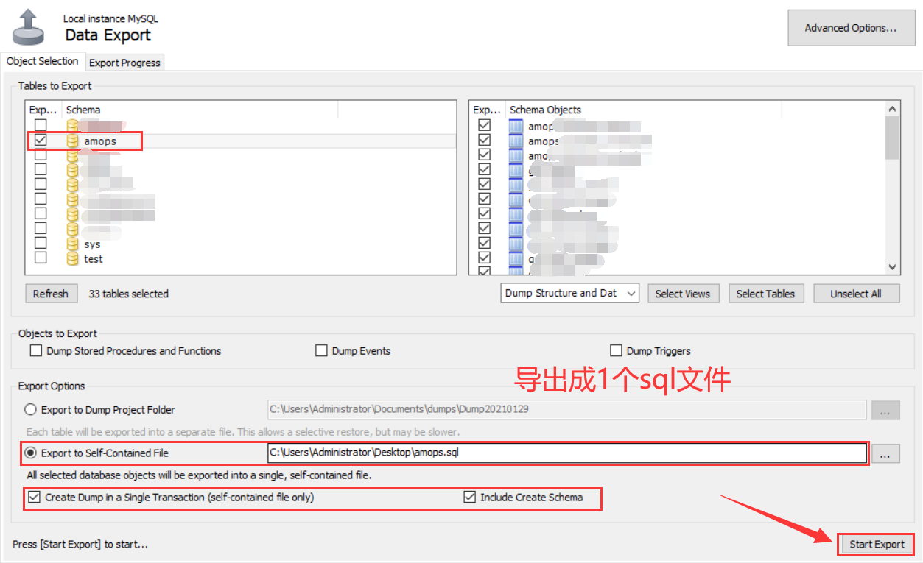
Task: Switch to the Export Progress tab
Action: coord(124,63)
